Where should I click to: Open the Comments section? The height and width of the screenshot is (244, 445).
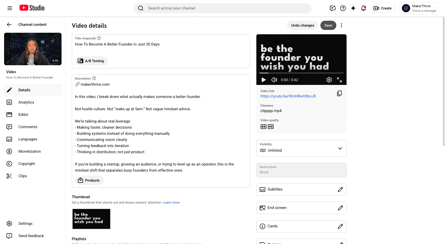33,127
